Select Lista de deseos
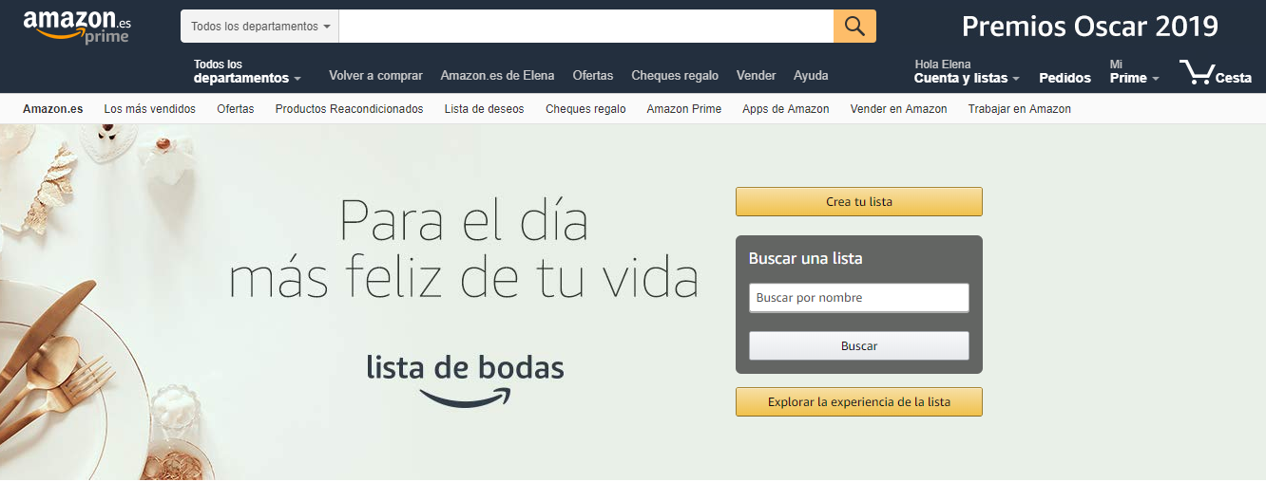The height and width of the screenshot is (482, 1266). (484, 109)
